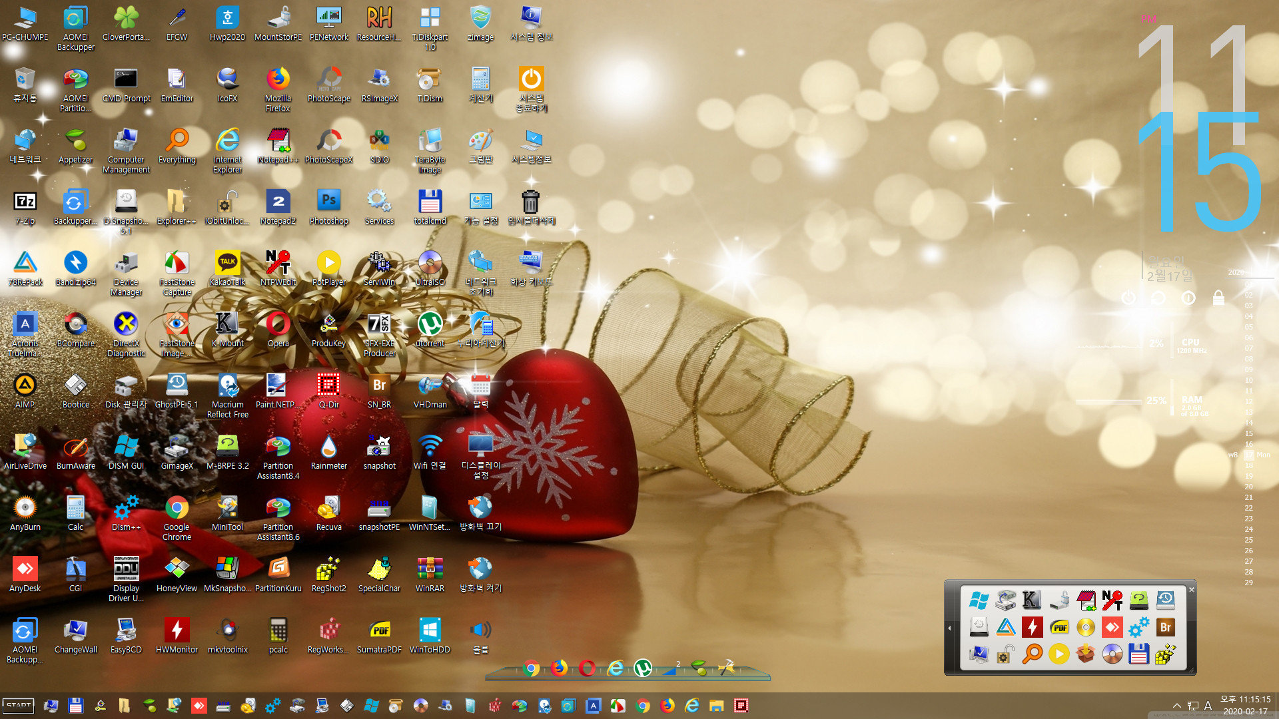
Task: Launch CloverPortable from the desktop
Action: tap(126, 23)
